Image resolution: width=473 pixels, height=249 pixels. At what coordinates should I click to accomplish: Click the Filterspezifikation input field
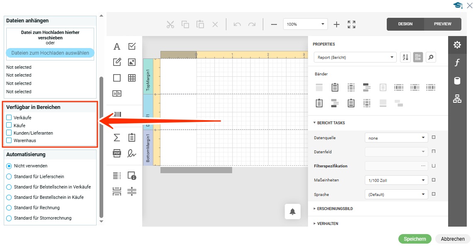[393, 166]
